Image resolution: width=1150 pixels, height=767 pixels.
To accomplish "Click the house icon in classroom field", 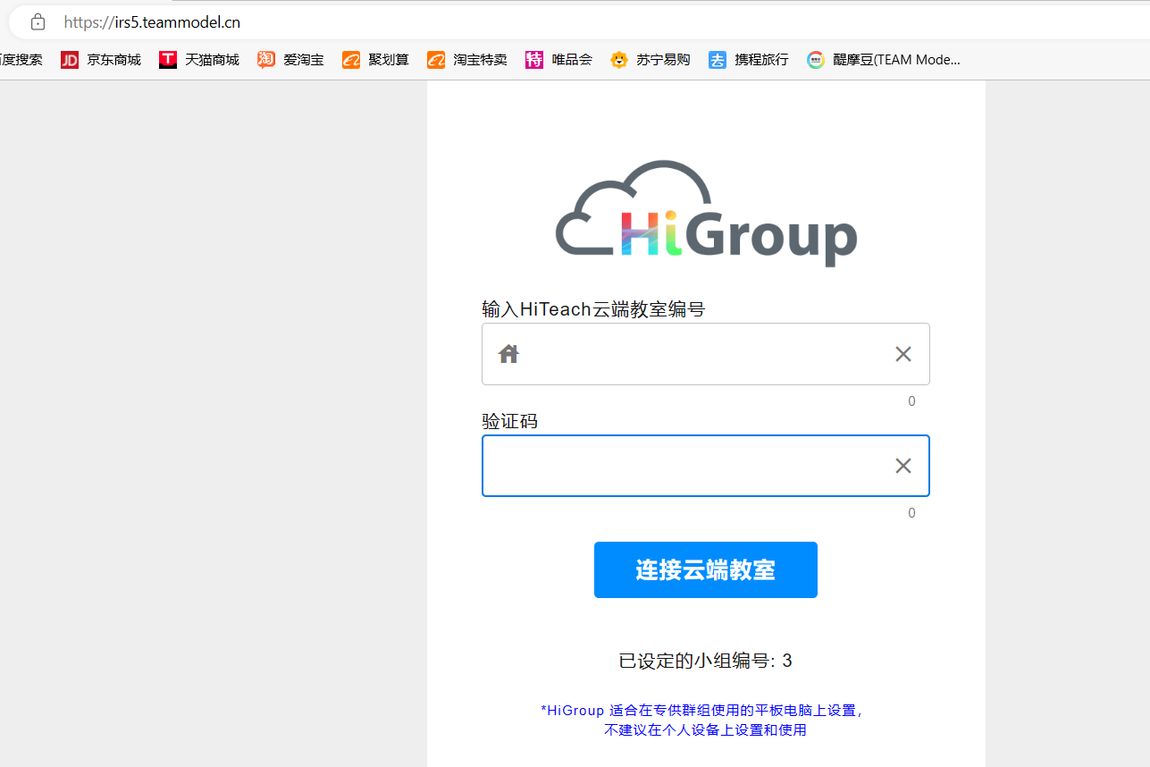I will coord(508,354).
